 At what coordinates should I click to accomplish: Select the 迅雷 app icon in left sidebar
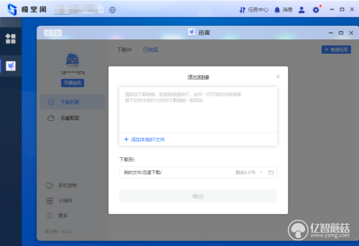11,66
